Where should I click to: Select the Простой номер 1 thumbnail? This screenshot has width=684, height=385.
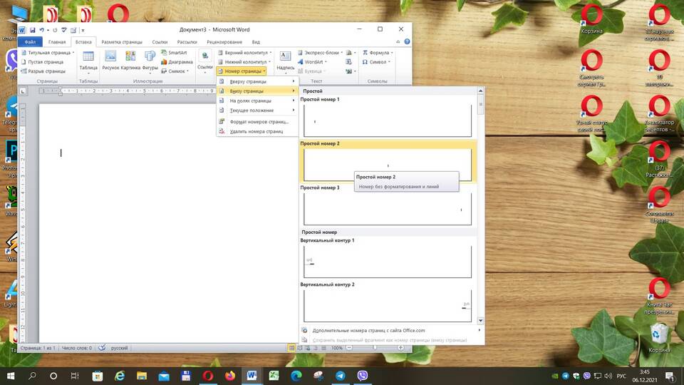tap(388, 120)
